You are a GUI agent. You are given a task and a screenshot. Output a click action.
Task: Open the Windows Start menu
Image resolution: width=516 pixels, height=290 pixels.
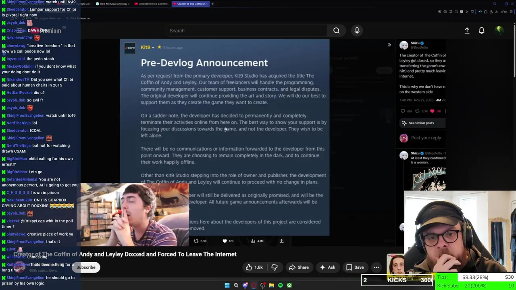point(227,285)
